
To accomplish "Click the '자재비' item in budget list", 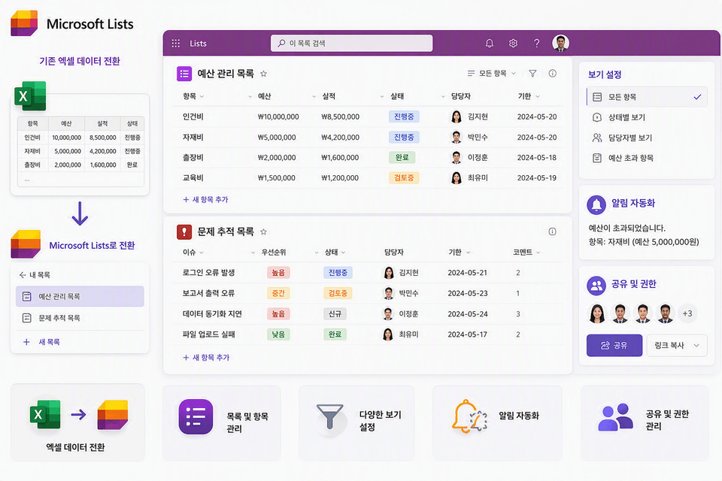I will click(193, 138).
